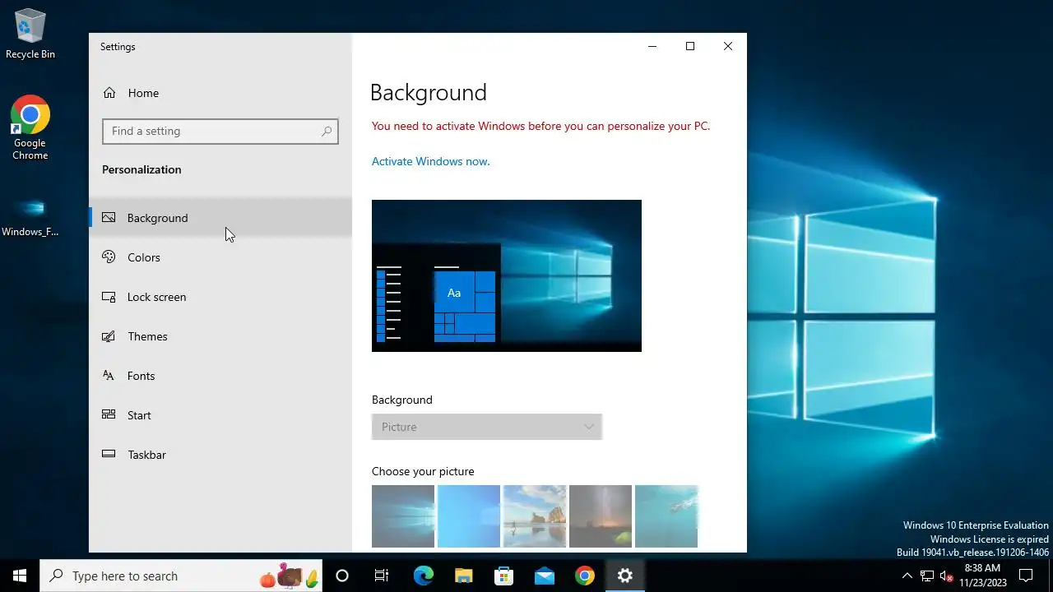Go to Settings Home

(x=220, y=93)
